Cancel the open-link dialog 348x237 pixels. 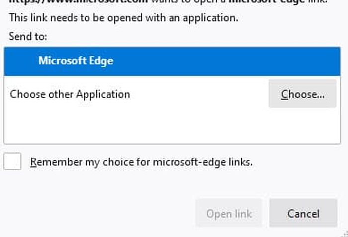point(303,214)
